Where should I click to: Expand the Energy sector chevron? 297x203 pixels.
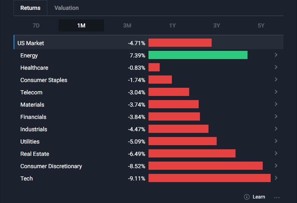[x=276, y=55]
